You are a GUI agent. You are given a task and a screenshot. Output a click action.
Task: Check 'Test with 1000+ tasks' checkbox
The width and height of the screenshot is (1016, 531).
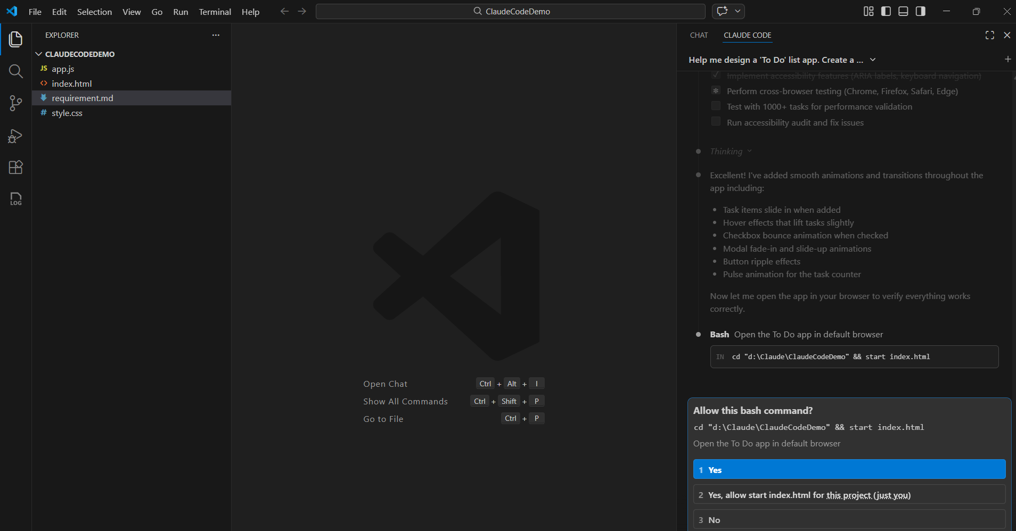pyautogui.click(x=716, y=106)
